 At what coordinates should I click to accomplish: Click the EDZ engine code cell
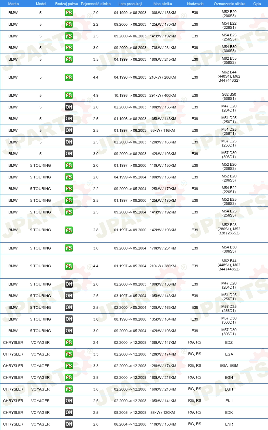(229, 342)
